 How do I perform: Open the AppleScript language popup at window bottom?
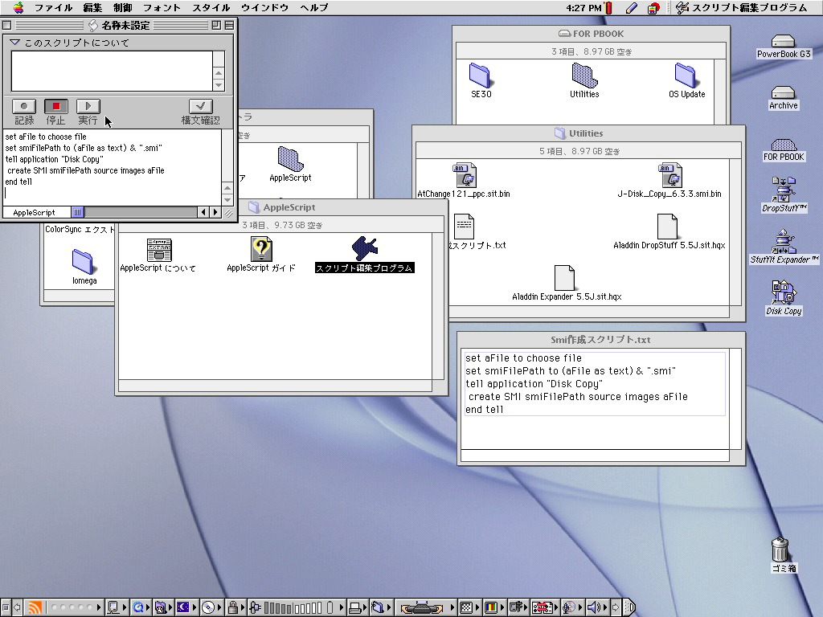(x=37, y=212)
